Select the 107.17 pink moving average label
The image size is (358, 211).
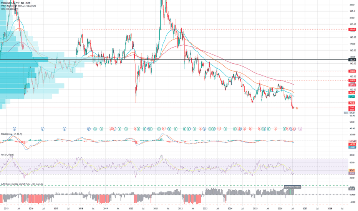(352, 85)
